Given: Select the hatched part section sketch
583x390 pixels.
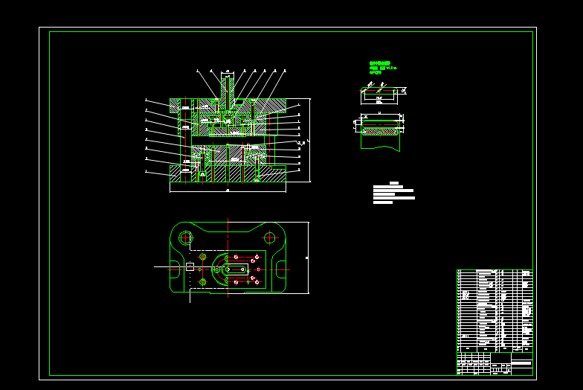Looking at the screenshot, I should (x=379, y=131).
